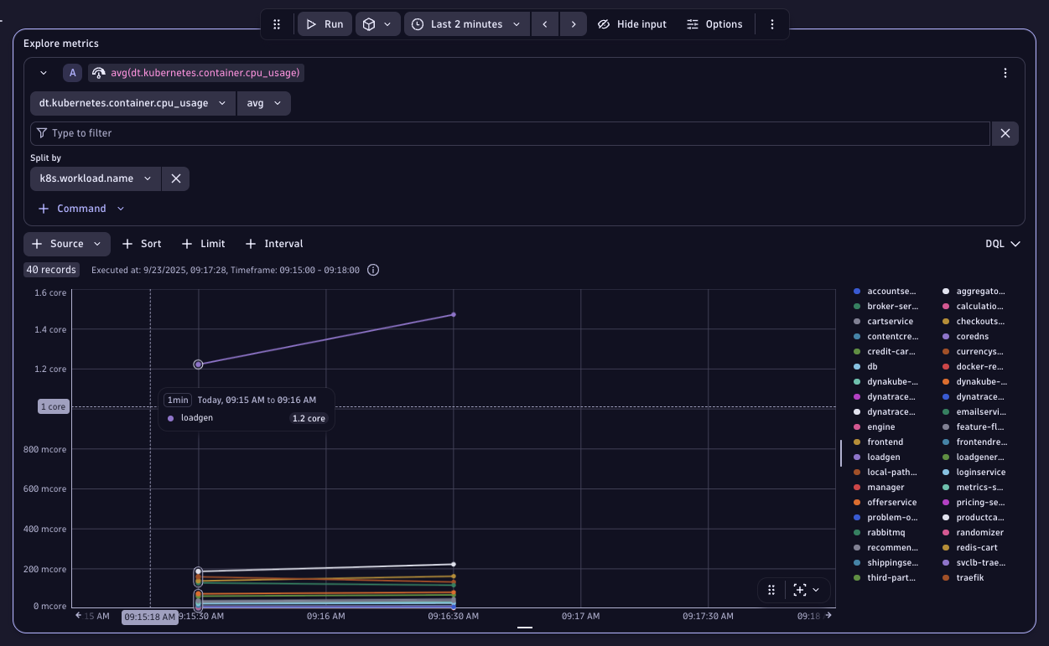
Task: Add a new Command
Action: pos(81,209)
